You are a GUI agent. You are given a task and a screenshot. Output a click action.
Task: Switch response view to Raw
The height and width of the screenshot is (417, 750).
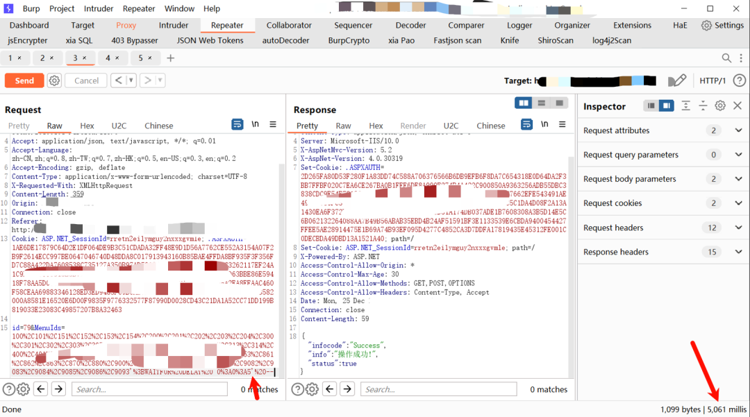click(343, 126)
